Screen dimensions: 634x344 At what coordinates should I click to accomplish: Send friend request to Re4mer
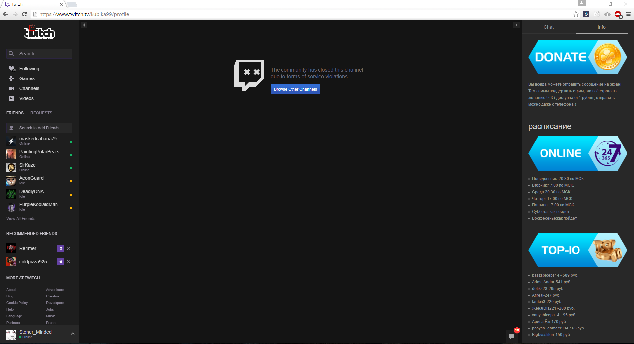click(60, 248)
